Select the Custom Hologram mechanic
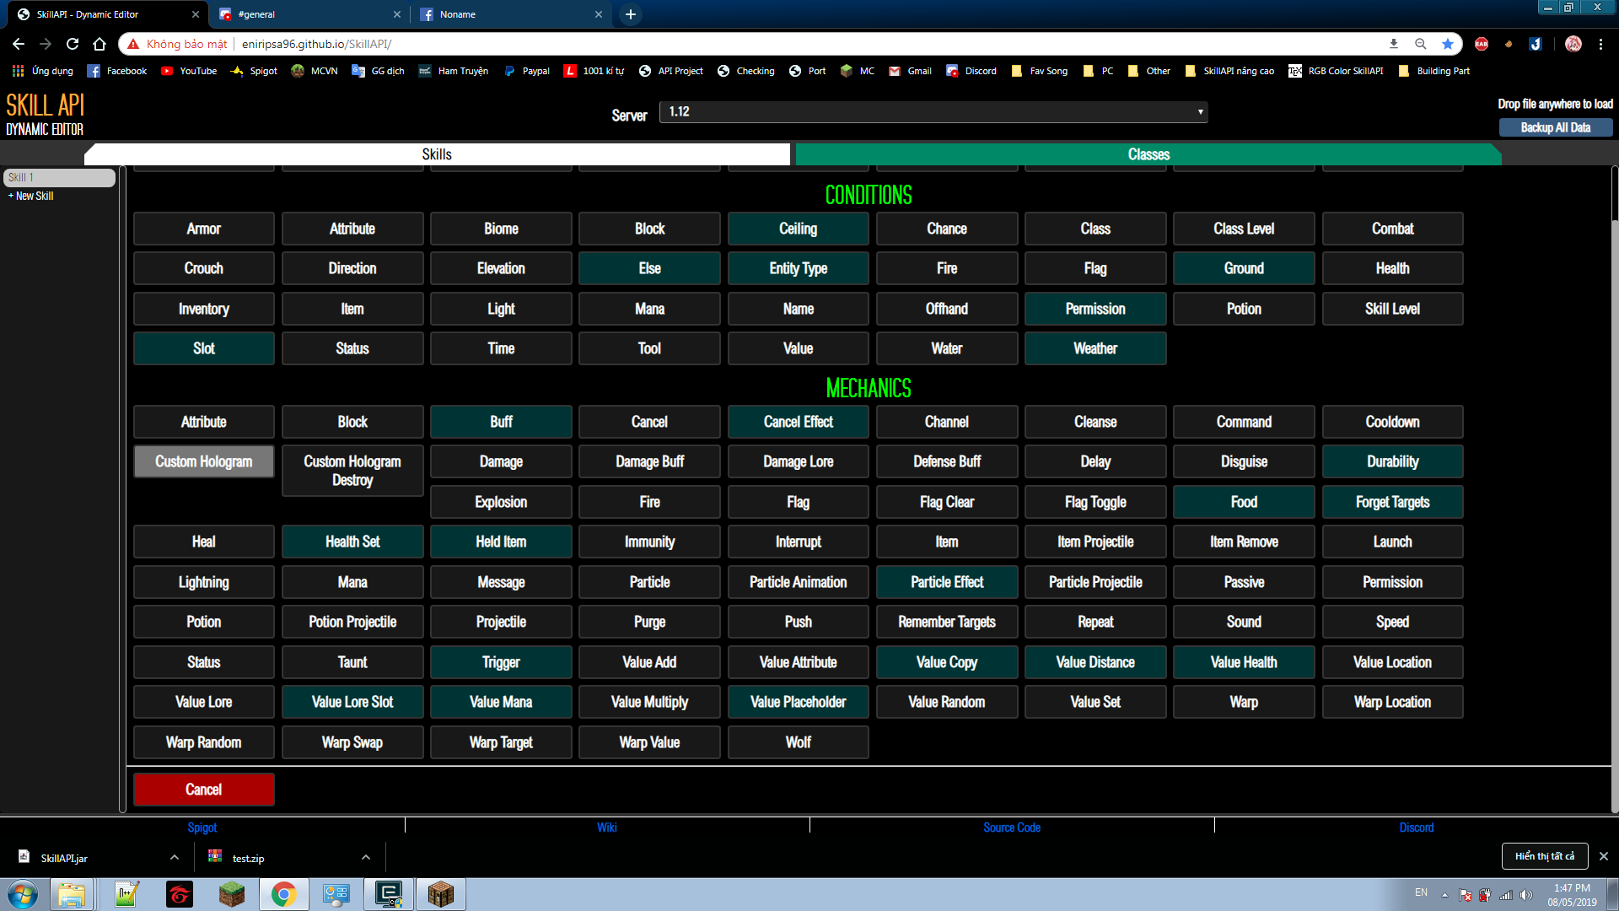 [203, 461]
